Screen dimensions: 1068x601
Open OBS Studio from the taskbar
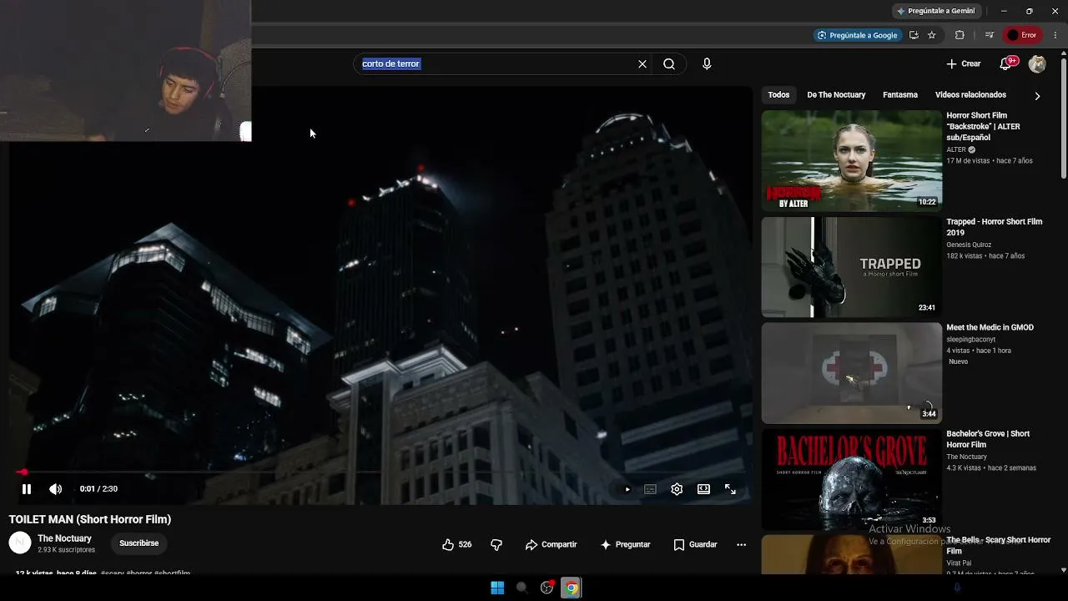pos(547,588)
